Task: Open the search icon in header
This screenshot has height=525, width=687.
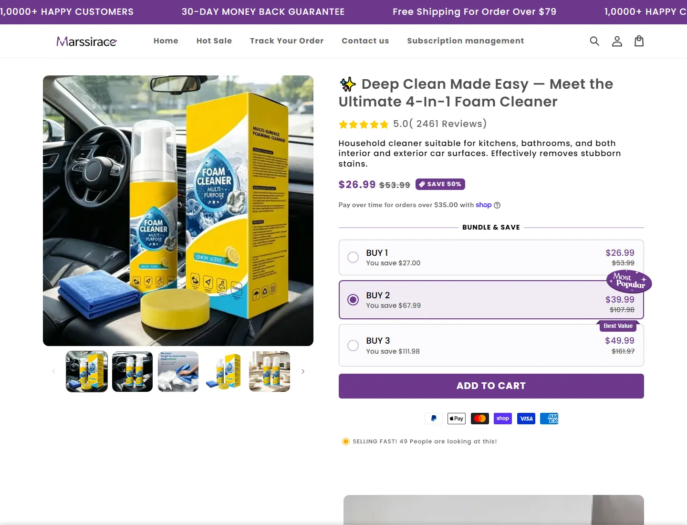Action: click(594, 41)
